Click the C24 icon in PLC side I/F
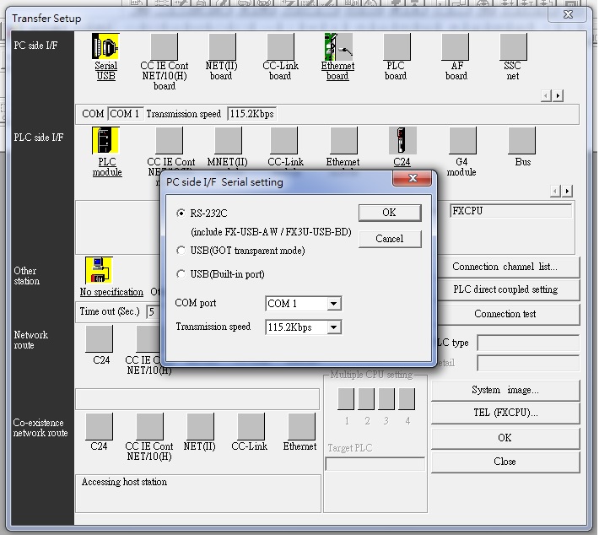Image resolution: width=599 pixels, height=535 pixels. [x=402, y=141]
